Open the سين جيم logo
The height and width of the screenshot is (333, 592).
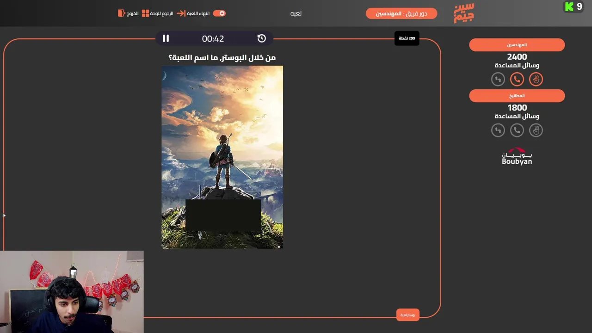pyautogui.click(x=464, y=13)
